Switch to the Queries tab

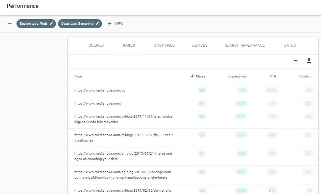click(x=96, y=45)
